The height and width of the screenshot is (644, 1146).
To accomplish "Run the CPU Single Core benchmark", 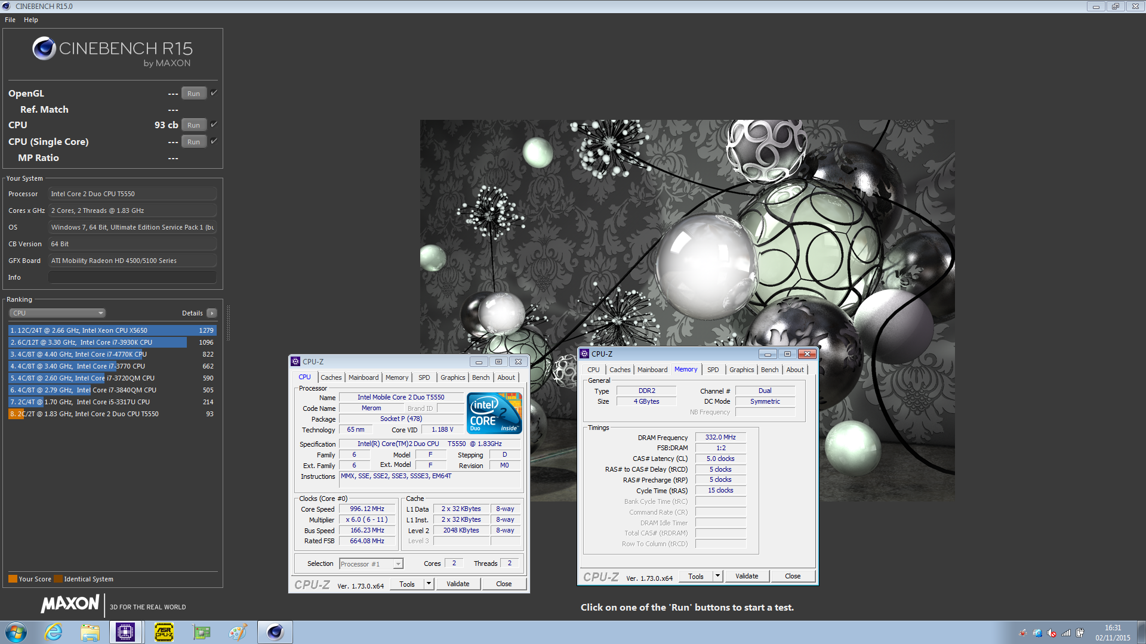I will [194, 141].
